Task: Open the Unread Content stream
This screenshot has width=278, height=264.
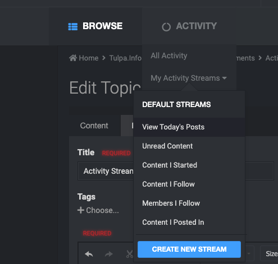Action: pyautogui.click(x=189, y=146)
